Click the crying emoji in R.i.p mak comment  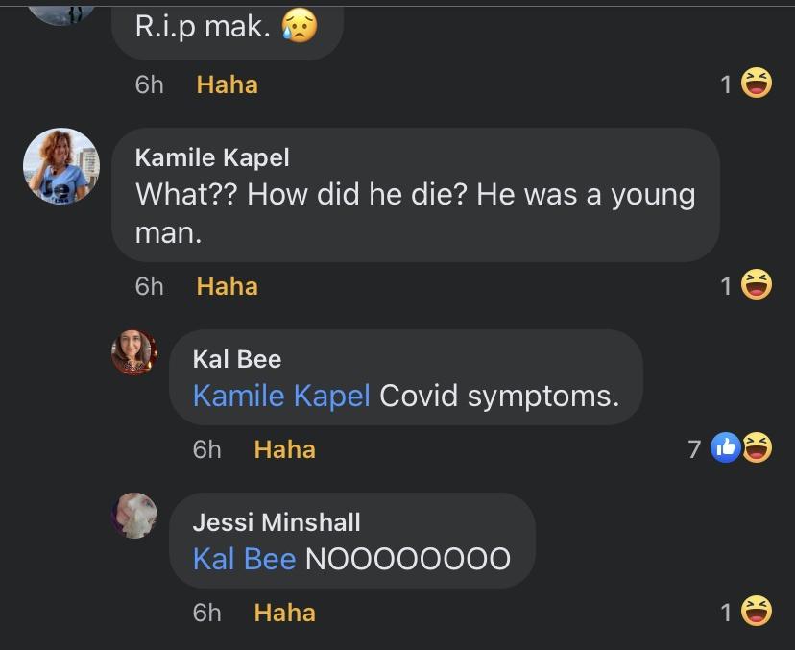click(x=299, y=27)
